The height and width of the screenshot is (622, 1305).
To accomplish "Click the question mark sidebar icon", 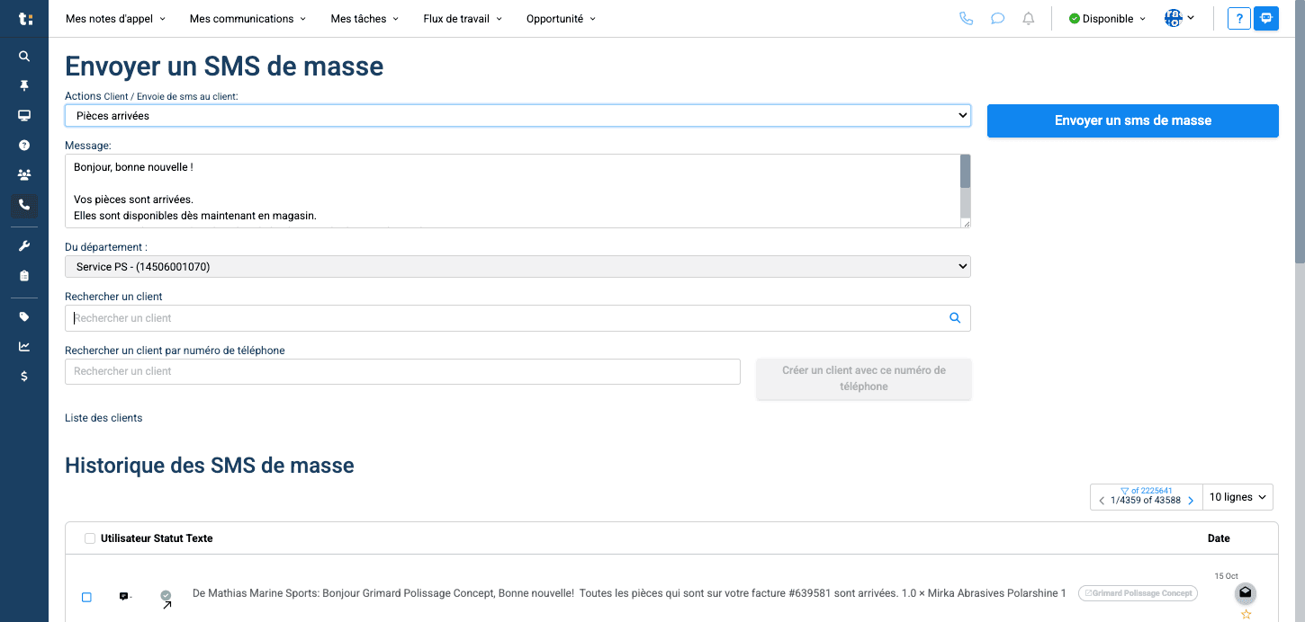I will [x=24, y=145].
